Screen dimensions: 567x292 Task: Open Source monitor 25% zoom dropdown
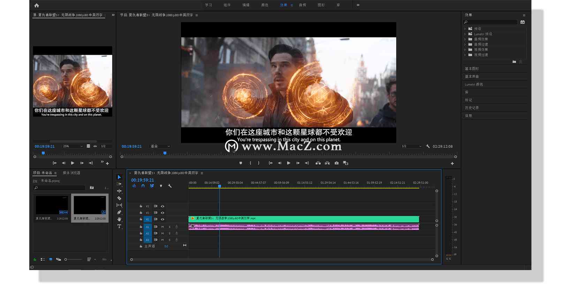coord(73,146)
